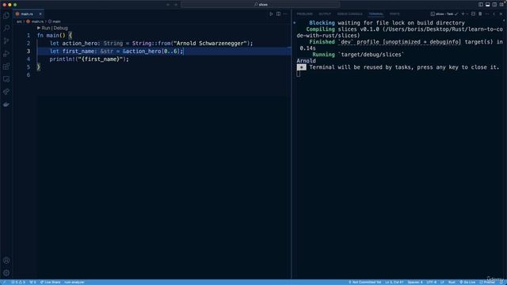Viewport: 507px width, 285px height.
Task: Open editor More Actions ellipsis
Action: pyautogui.click(x=285, y=14)
